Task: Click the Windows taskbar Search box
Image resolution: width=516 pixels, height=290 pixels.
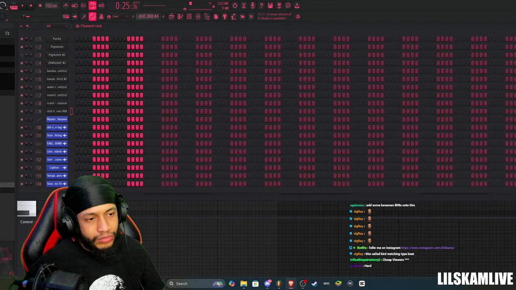Action: pos(196,284)
